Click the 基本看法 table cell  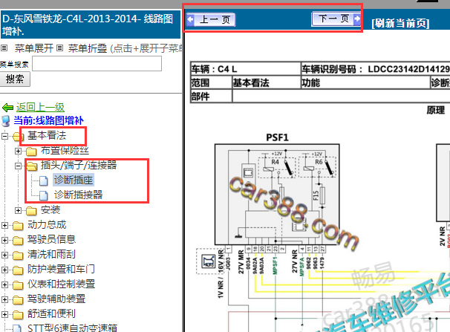(x=266, y=82)
